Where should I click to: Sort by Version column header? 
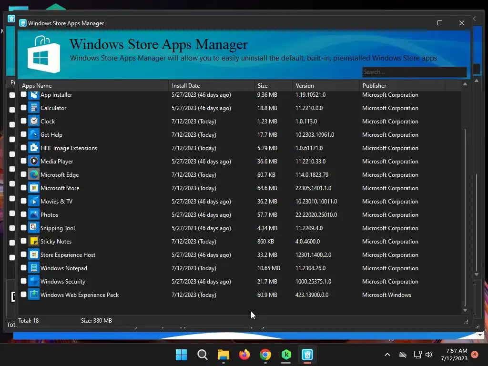pos(325,86)
